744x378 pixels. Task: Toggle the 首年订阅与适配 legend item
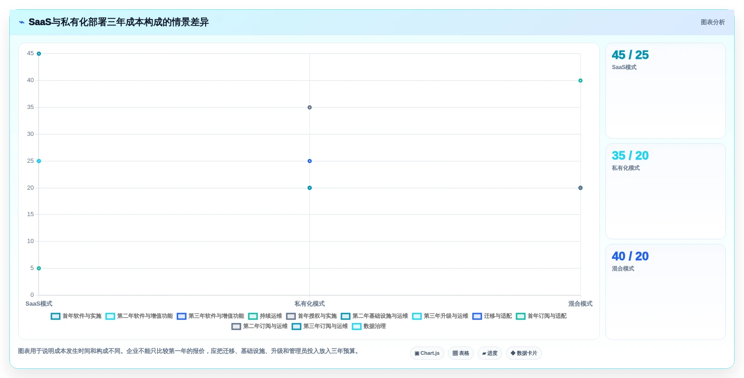coord(541,316)
